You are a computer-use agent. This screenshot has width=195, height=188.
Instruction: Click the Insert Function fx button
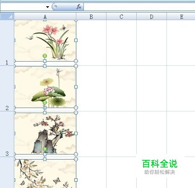click(79, 7)
